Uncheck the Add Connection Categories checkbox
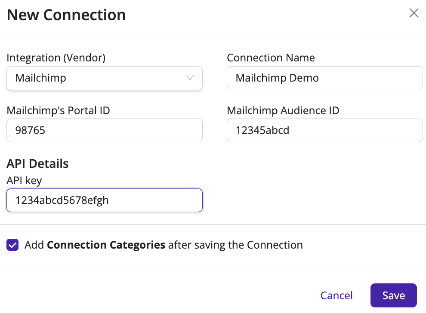 point(12,245)
